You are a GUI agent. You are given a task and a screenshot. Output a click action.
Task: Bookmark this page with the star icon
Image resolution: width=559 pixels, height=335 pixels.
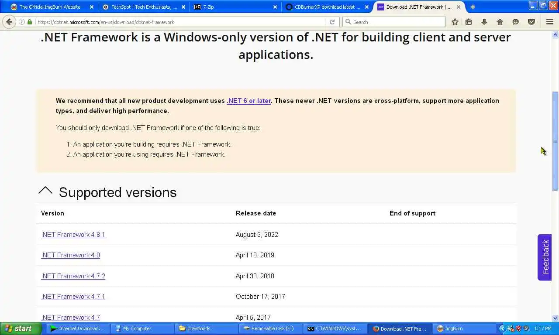[x=455, y=22]
